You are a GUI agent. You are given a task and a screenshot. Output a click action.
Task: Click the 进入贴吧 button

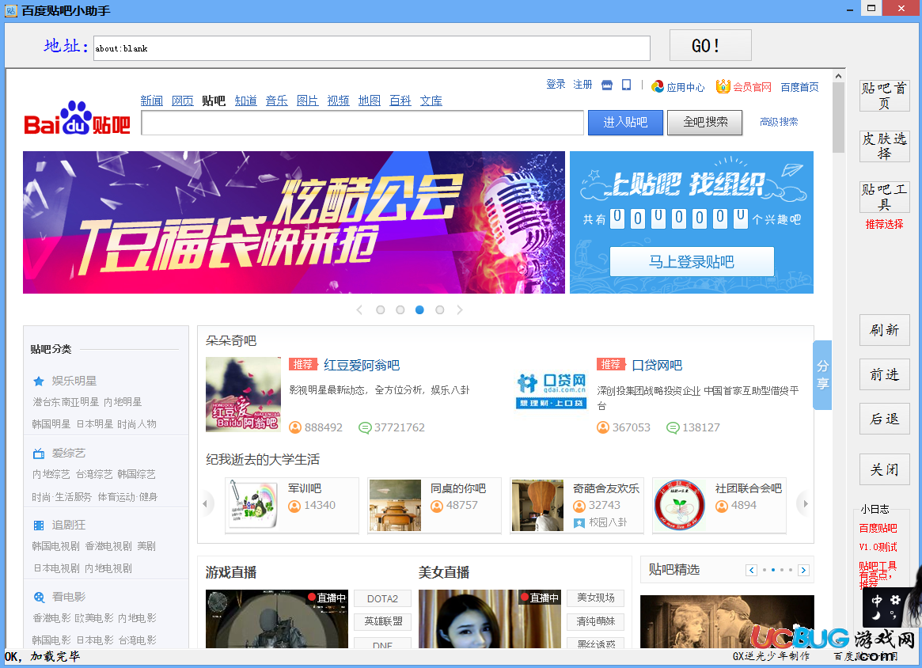point(626,123)
